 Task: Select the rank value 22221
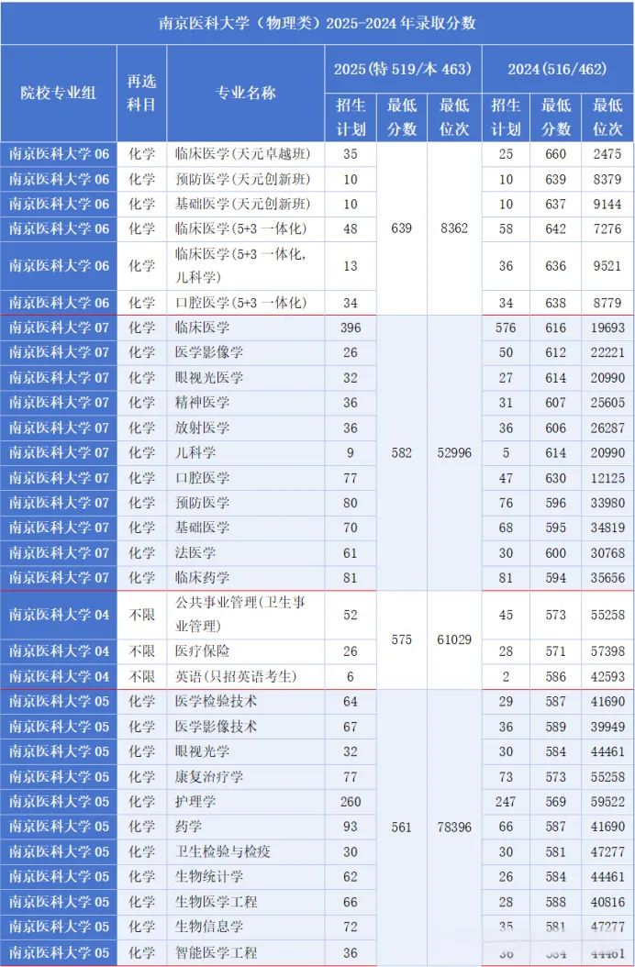pyautogui.click(x=607, y=352)
